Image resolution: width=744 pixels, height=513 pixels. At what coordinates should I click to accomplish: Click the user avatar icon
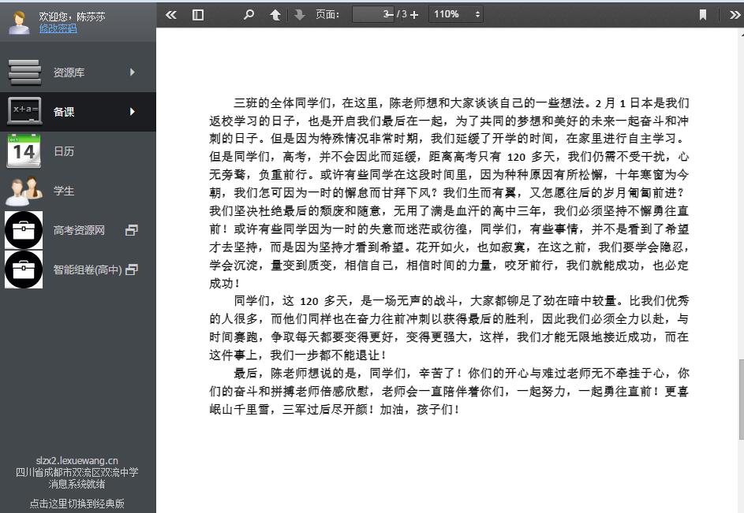click(19, 22)
